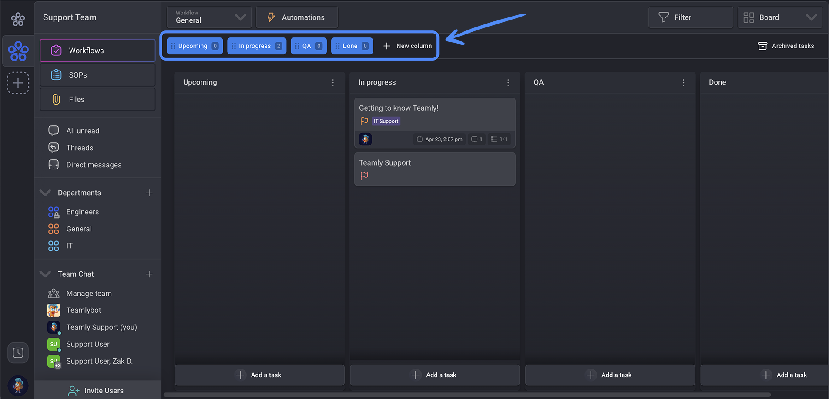Screen dimensions: 829x399
Task: Click orange priority flag on Getting to know Teamly
Action: click(364, 121)
